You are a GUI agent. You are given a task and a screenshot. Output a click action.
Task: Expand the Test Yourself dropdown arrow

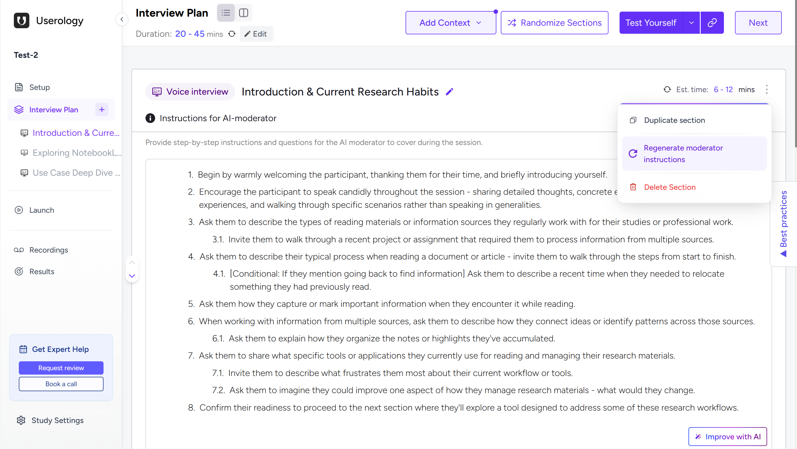point(691,23)
